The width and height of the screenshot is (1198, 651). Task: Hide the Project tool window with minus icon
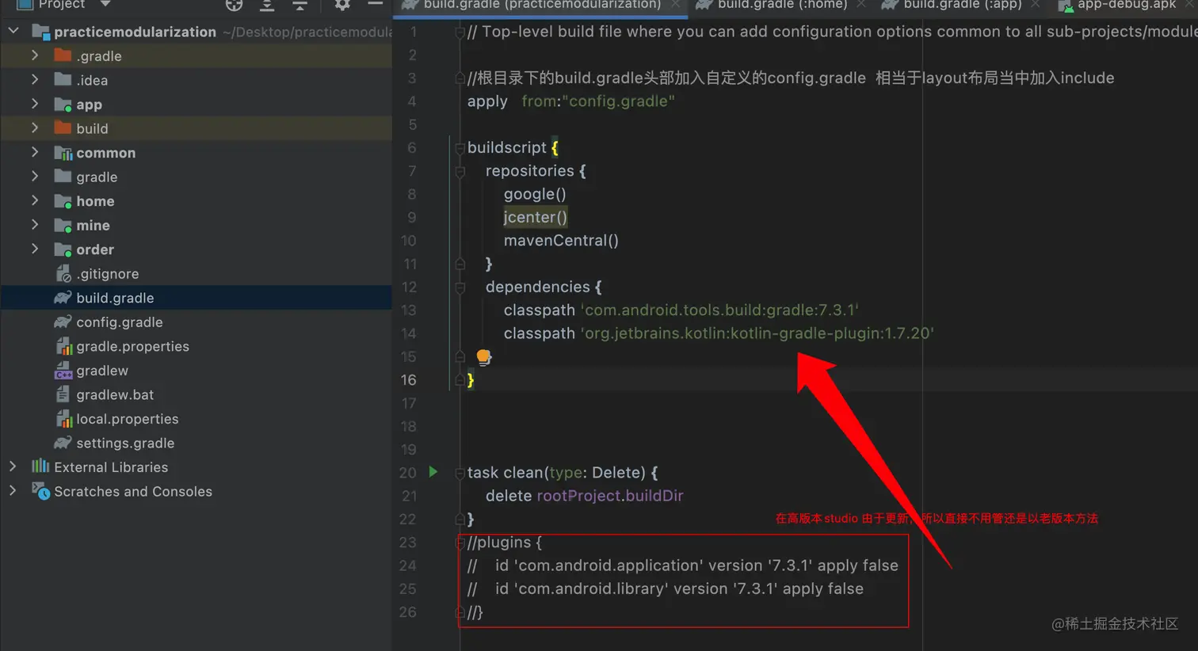375,5
